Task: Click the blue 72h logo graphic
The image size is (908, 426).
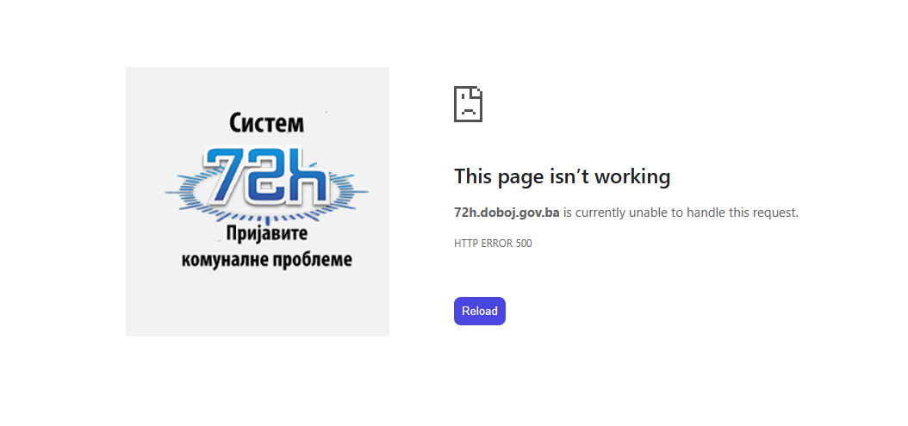Action: pos(266,181)
